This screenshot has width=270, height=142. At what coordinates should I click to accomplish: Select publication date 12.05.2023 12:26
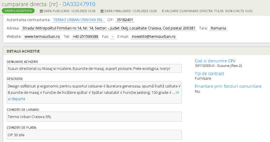click(83, 11)
